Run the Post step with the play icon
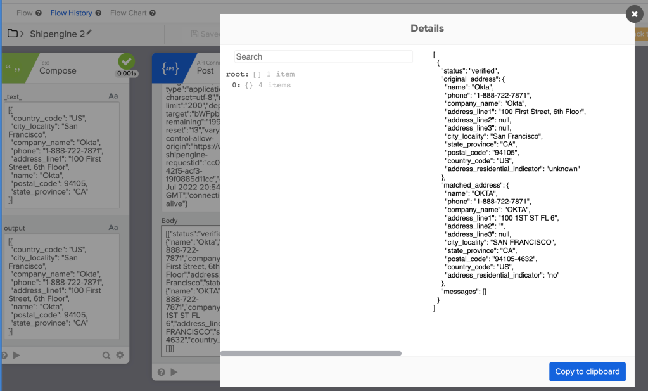This screenshot has height=391, width=648. click(174, 372)
